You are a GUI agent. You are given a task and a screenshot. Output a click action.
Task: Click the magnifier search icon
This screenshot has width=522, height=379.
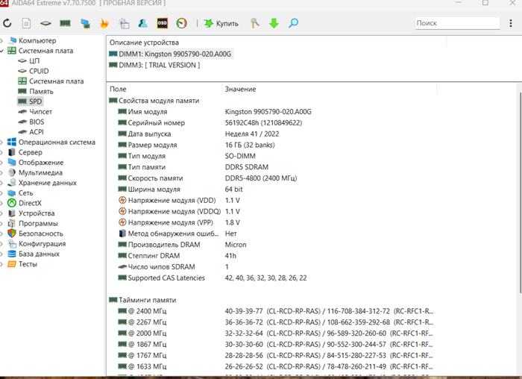click(x=293, y=23)
